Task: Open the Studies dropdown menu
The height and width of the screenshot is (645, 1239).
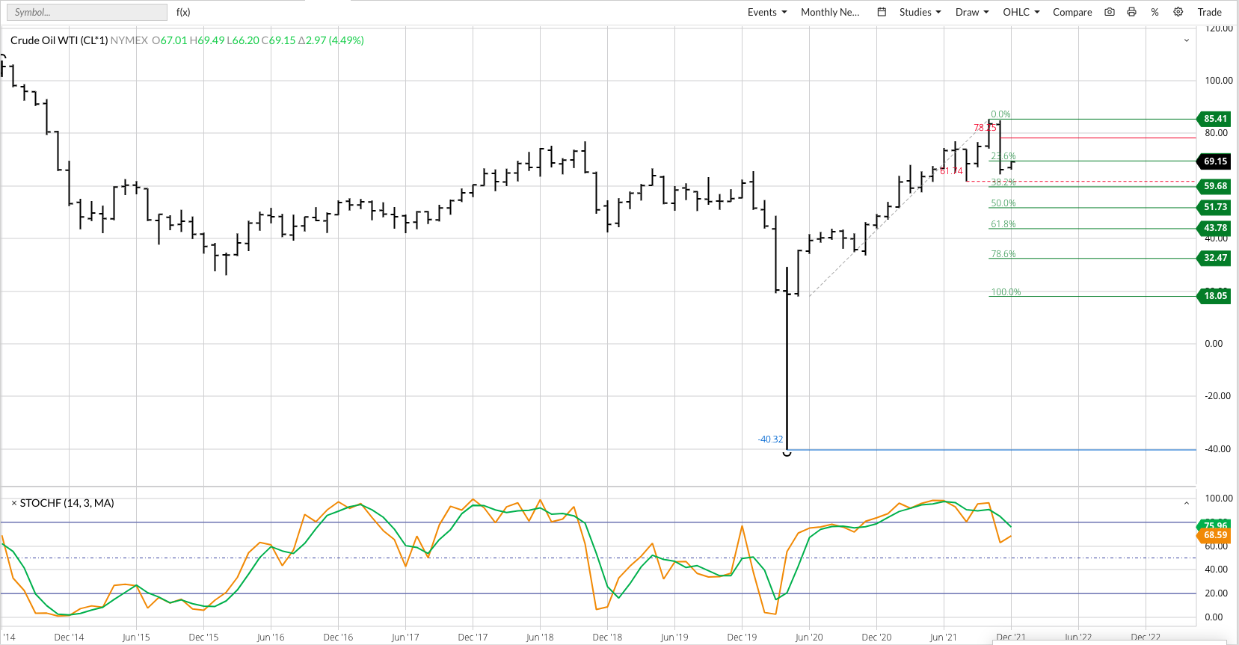Action: (920, 12)
